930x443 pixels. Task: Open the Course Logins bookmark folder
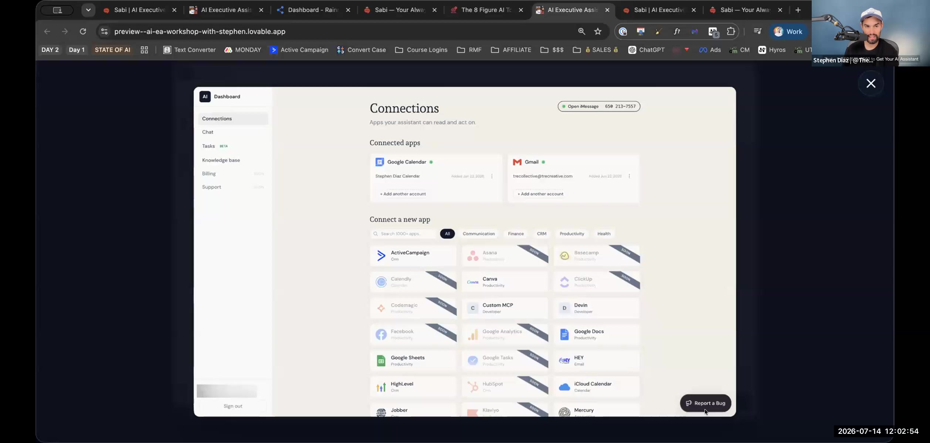(421, 50)
